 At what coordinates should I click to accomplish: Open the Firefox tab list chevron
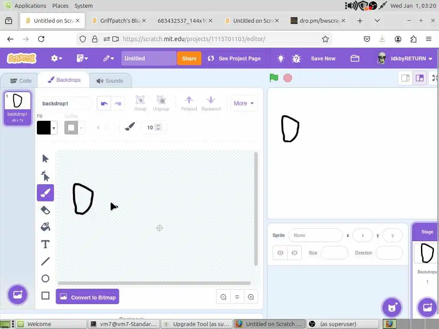(377, 21)
